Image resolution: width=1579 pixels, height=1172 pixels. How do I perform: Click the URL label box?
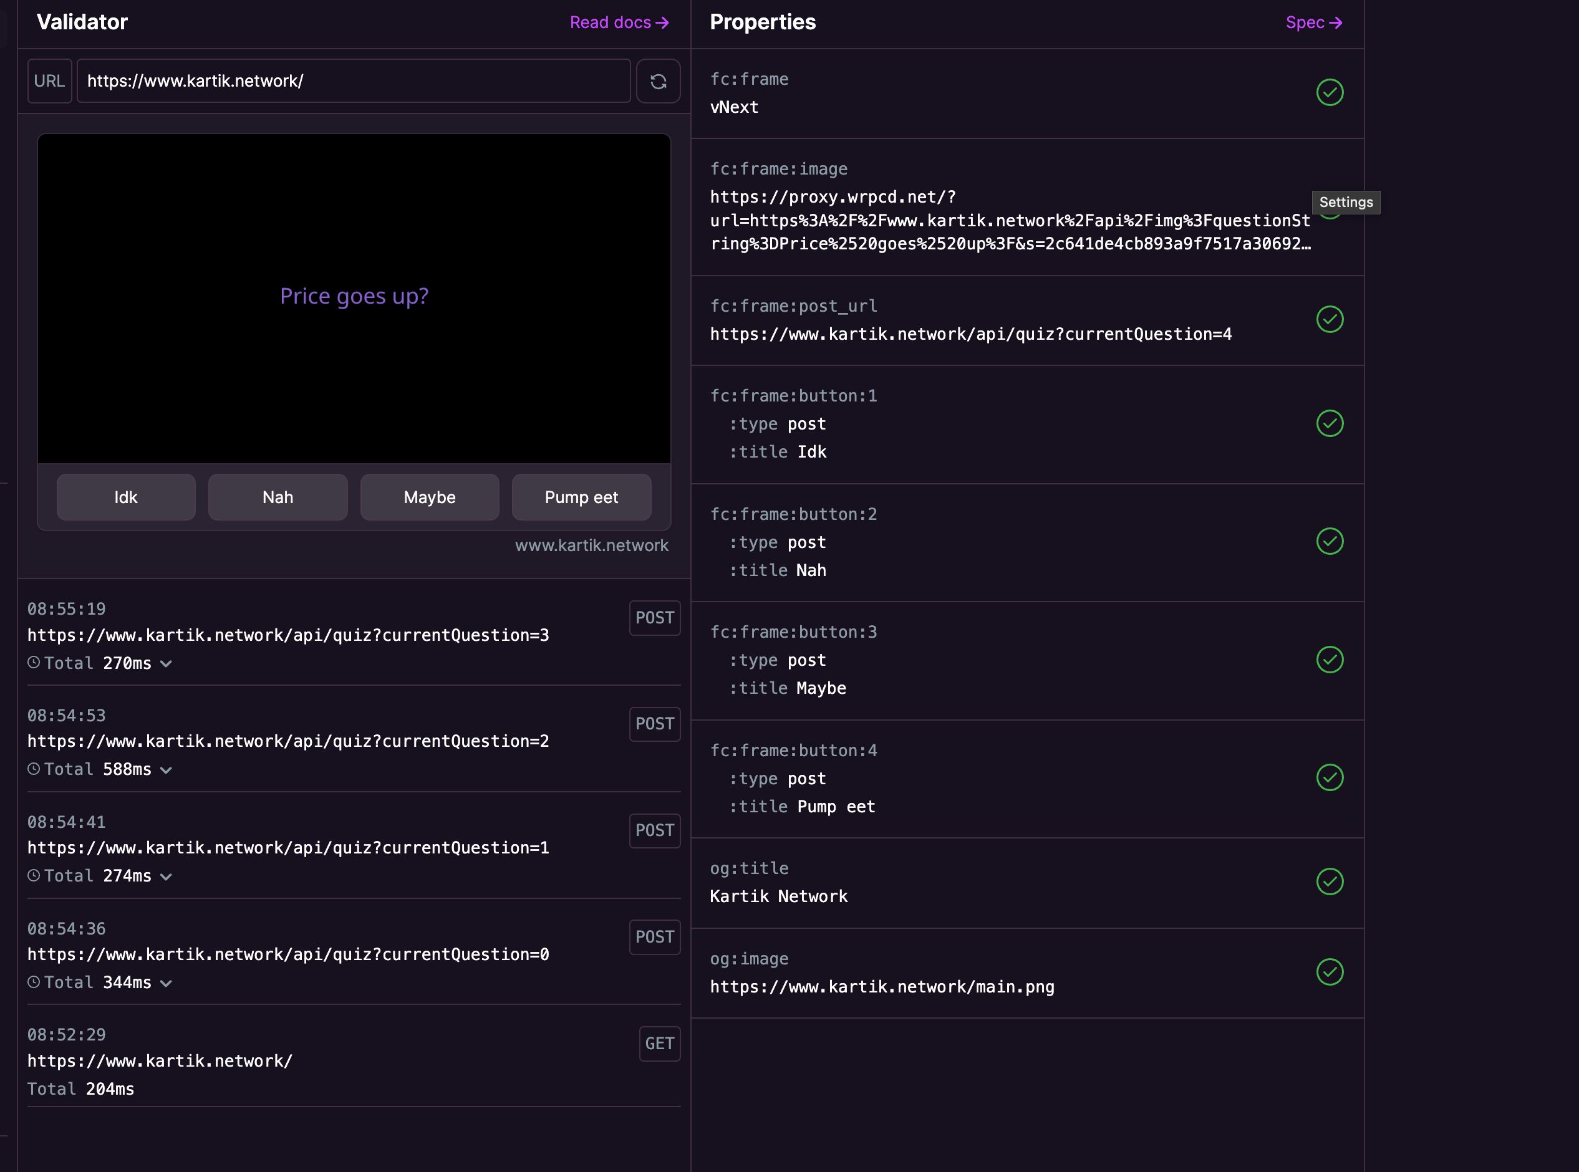(50, 81)
